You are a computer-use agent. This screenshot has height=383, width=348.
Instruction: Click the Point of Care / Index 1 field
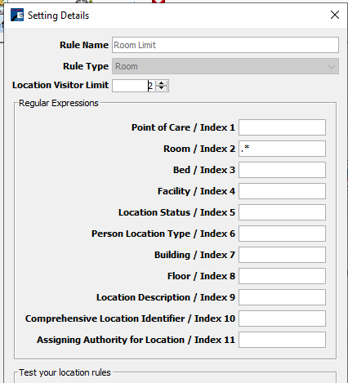pyautogui.click(x=282, y=127)
